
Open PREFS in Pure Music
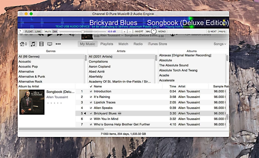pyautogui.click(x=222, y=32)
